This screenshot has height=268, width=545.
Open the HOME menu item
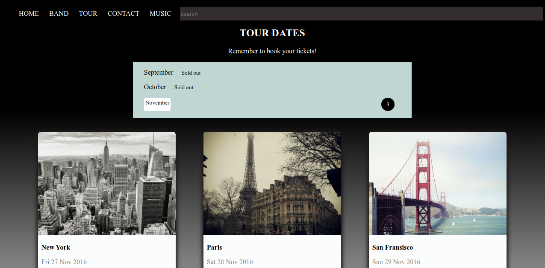pos(29,13)
